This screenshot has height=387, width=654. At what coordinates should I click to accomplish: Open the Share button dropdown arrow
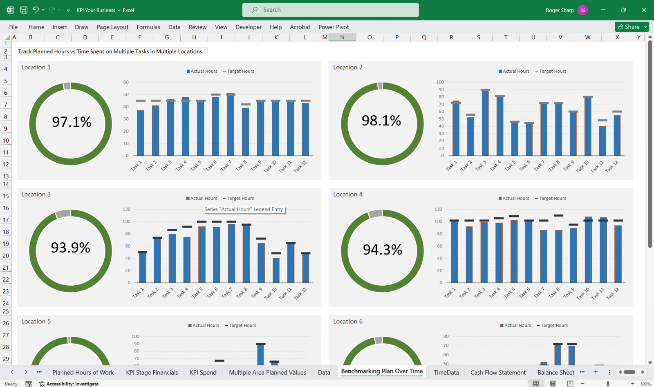(646, 27)
